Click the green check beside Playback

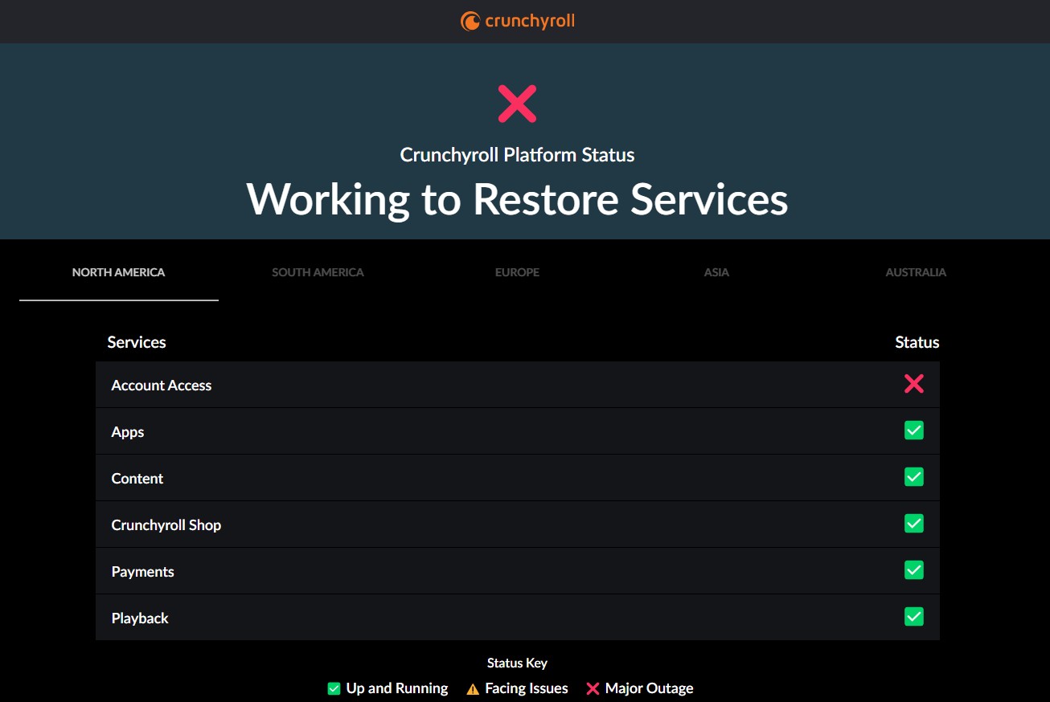click(x=914, y=617)
